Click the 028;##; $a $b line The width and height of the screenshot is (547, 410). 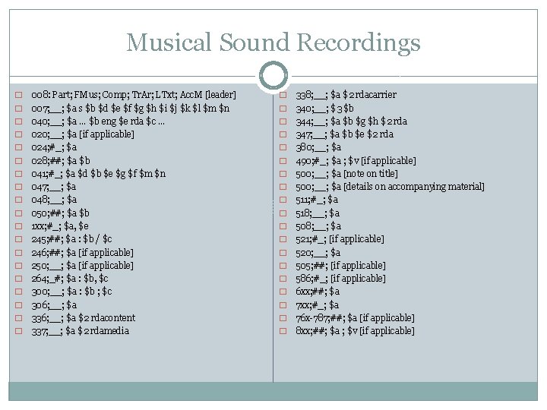[x=61, y=161]
